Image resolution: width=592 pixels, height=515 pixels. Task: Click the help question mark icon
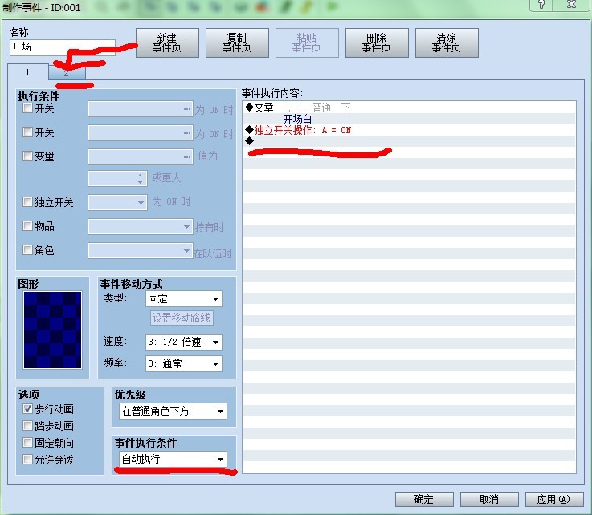pos(541,5)
